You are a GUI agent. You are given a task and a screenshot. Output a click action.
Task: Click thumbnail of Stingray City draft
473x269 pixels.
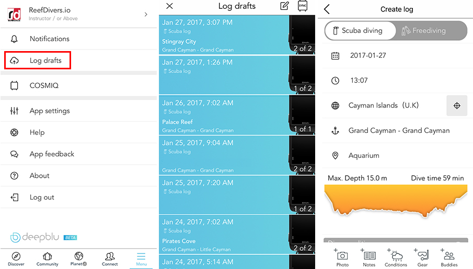click(x=302, y=35)
